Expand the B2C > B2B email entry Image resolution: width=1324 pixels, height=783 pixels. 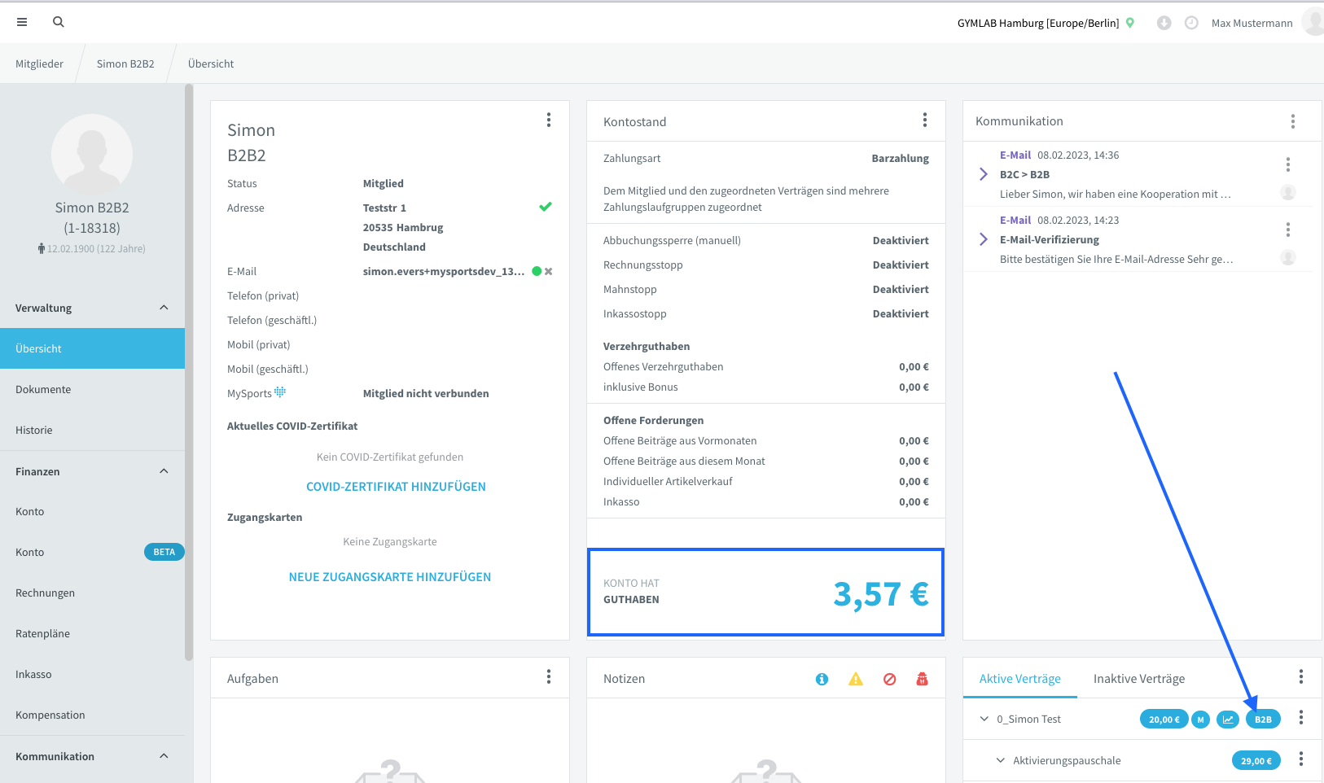(984, 174)
